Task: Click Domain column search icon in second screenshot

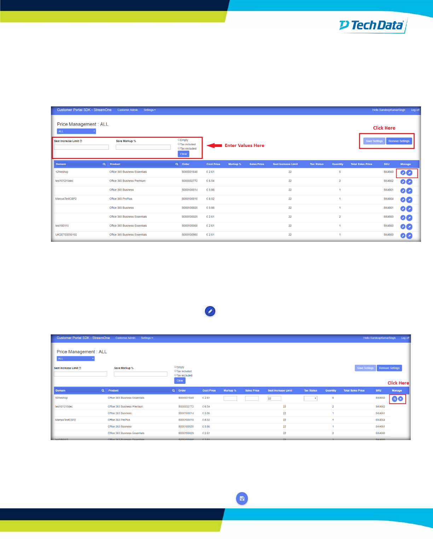Action: pyautogui.click(x=103, y=391)
